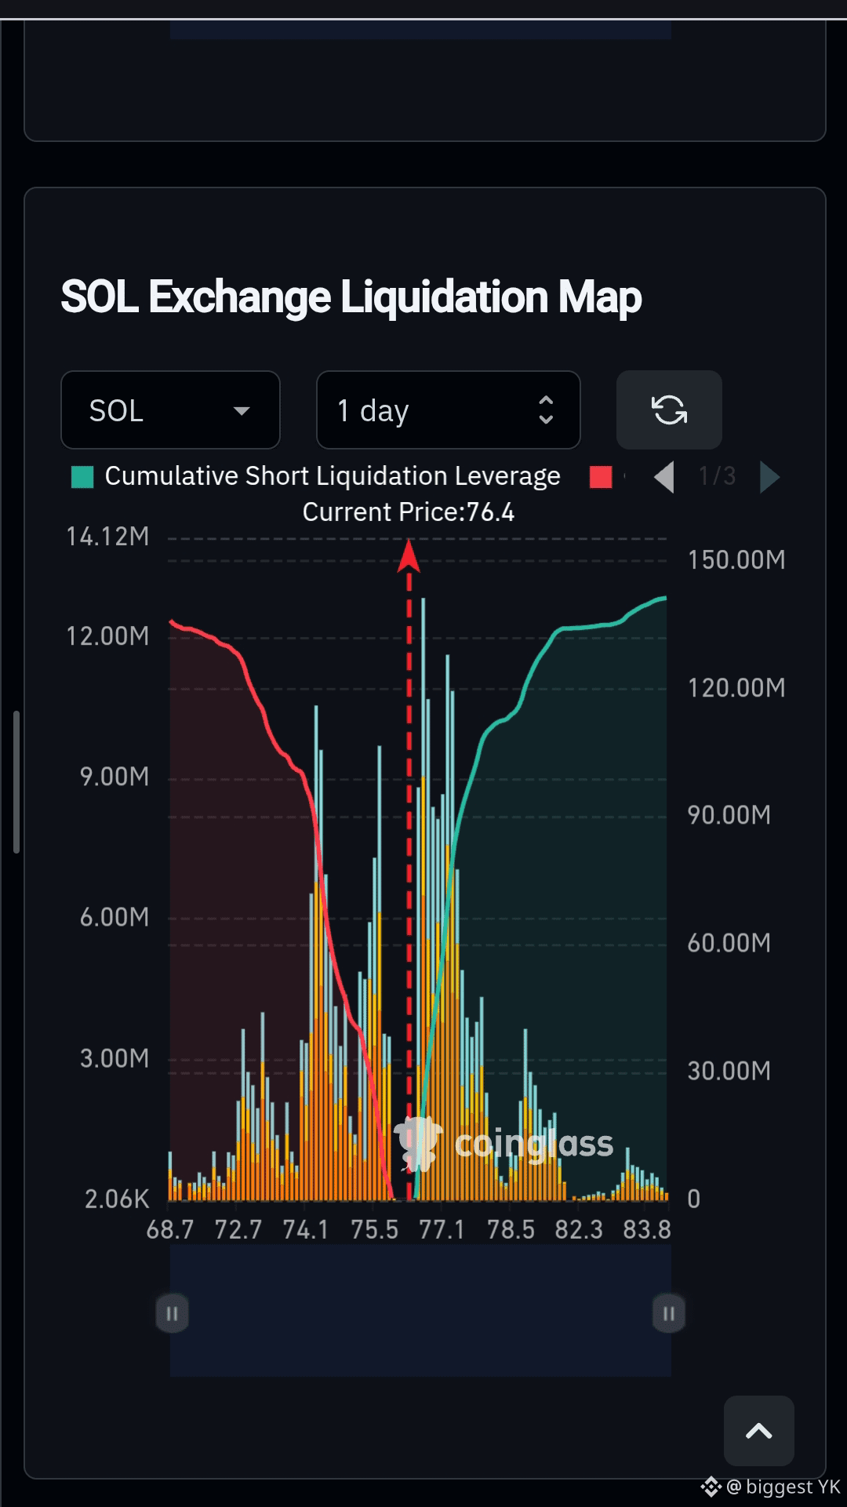Screen dimensions: 847x1507
Task: Click the 78.5 price axis label
Action: [511, 1229]
